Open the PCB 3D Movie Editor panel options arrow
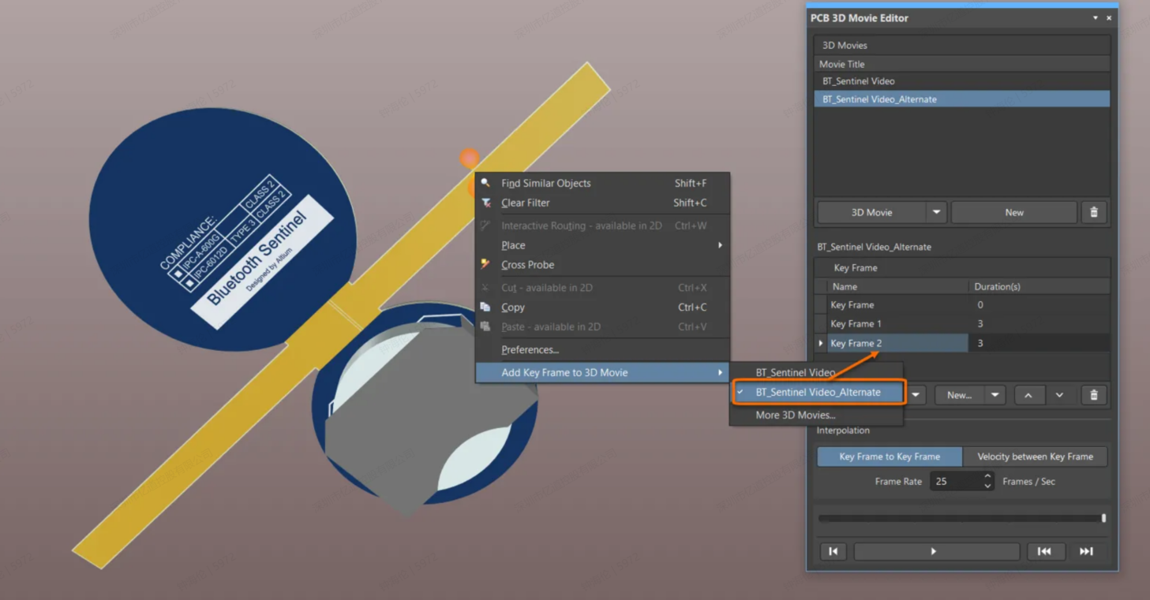The height and width of the screenshot is (600, 1150). (1095, 17)
